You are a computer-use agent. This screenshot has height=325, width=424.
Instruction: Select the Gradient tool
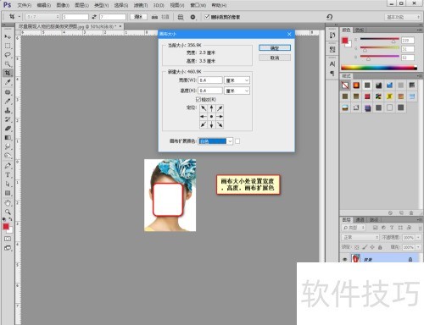(x=8, y=138)
